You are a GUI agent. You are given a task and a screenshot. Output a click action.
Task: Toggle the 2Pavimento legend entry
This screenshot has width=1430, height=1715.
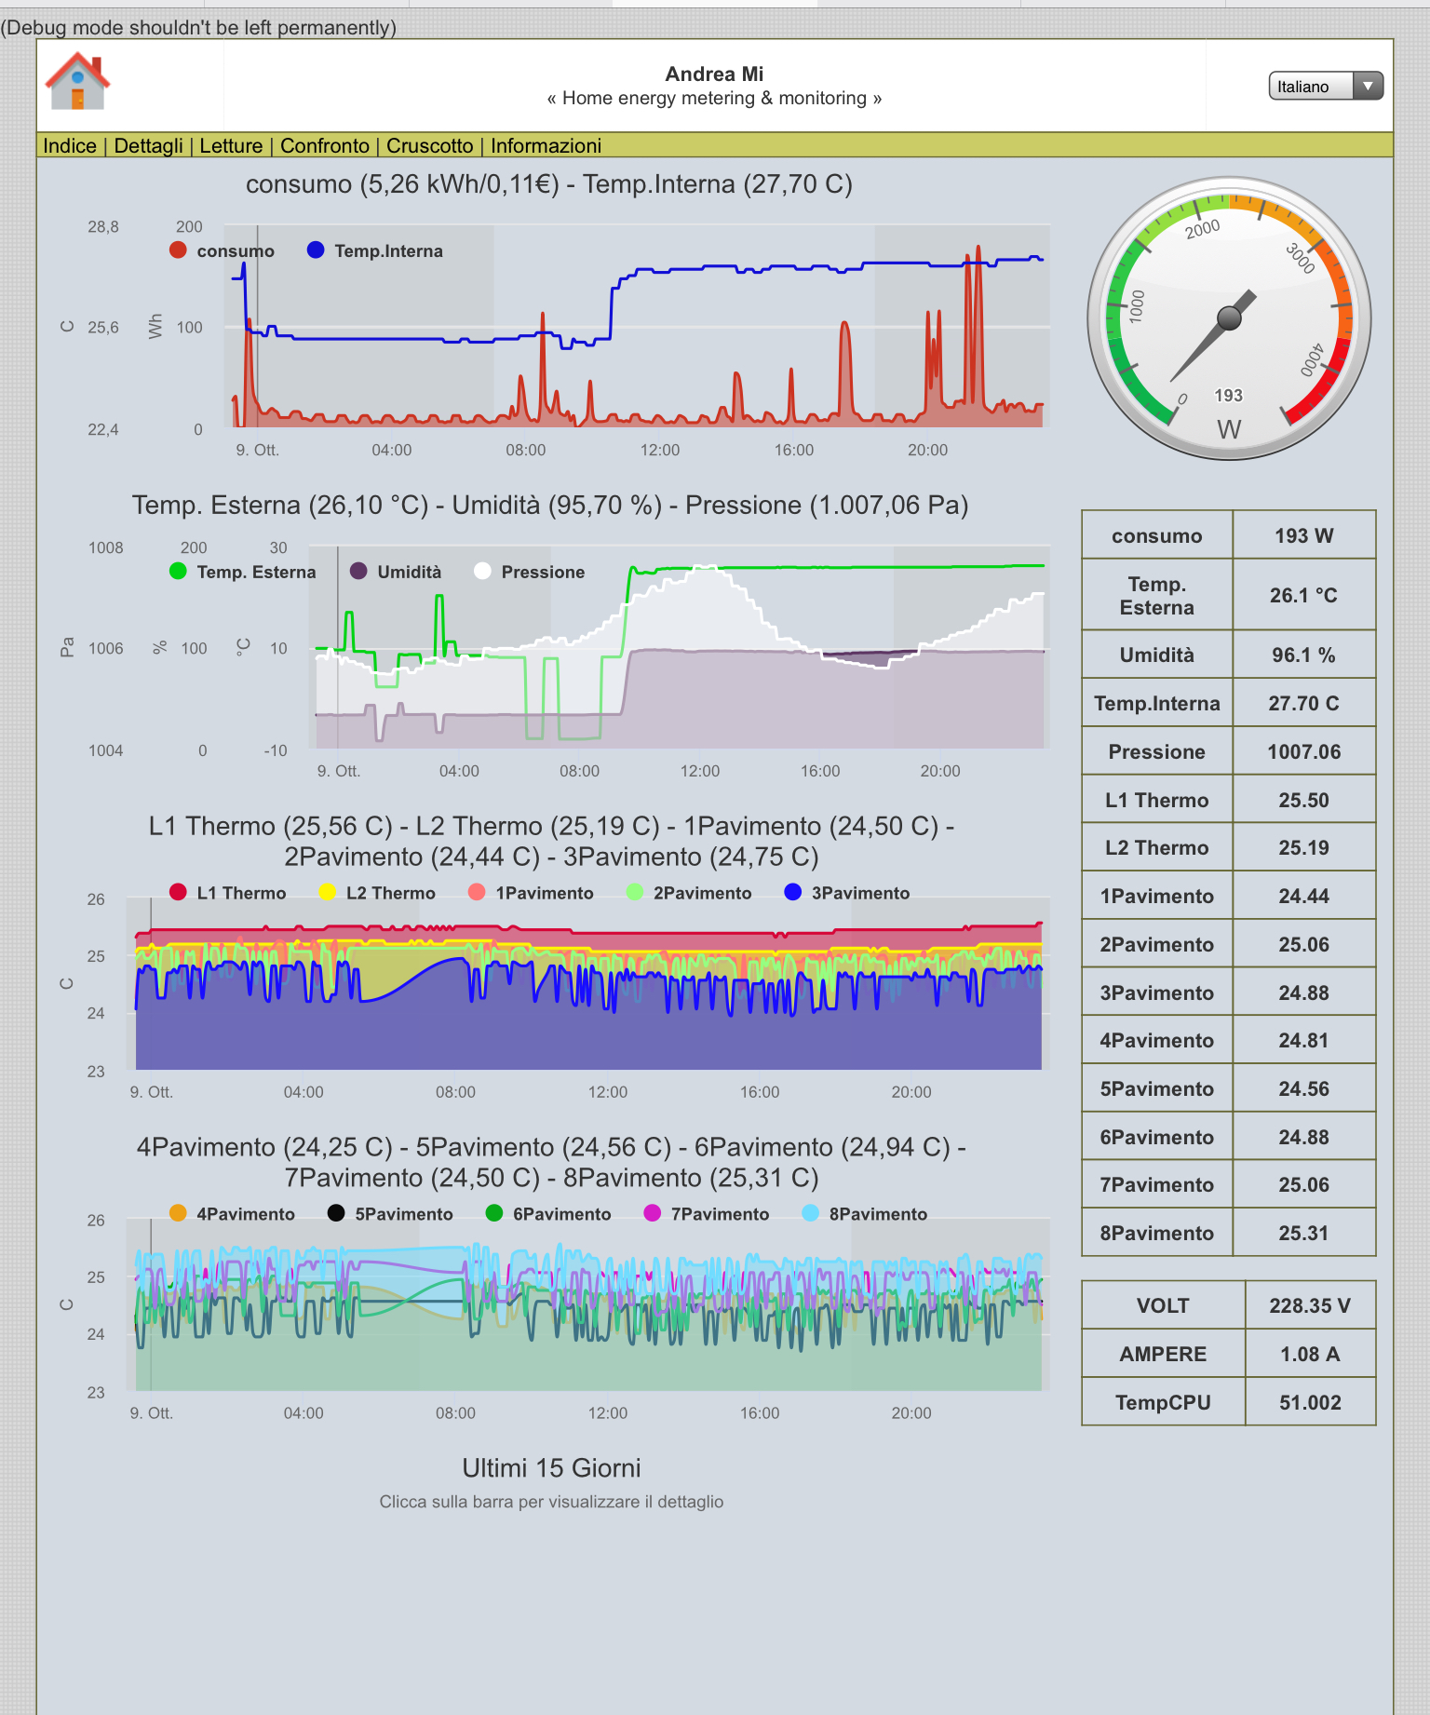coord(689,893)
